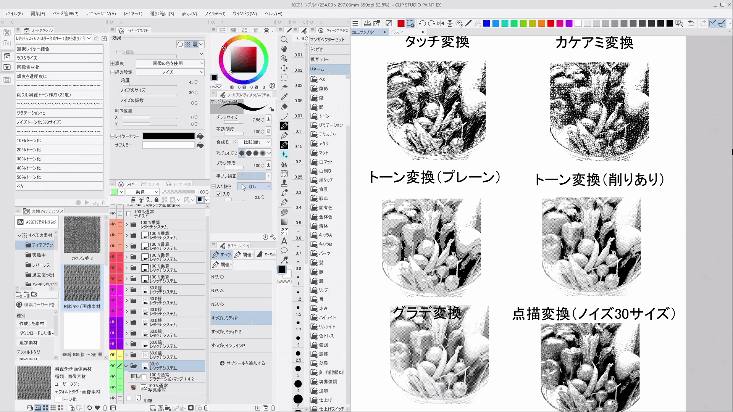Select the Balloon speech bubble tool
Image resolution: width=733 pixels, height=412 pixels.
tap(284, 251)
